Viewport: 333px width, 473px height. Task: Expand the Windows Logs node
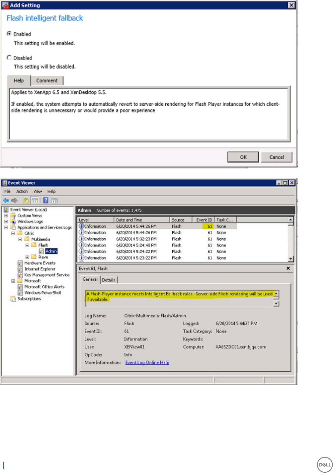pyautogui.click(x=6, y=221)
